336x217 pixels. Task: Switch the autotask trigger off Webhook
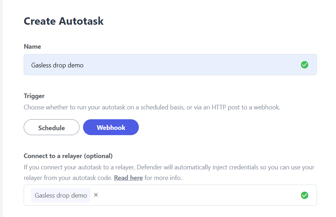click(x=51, y=127)
